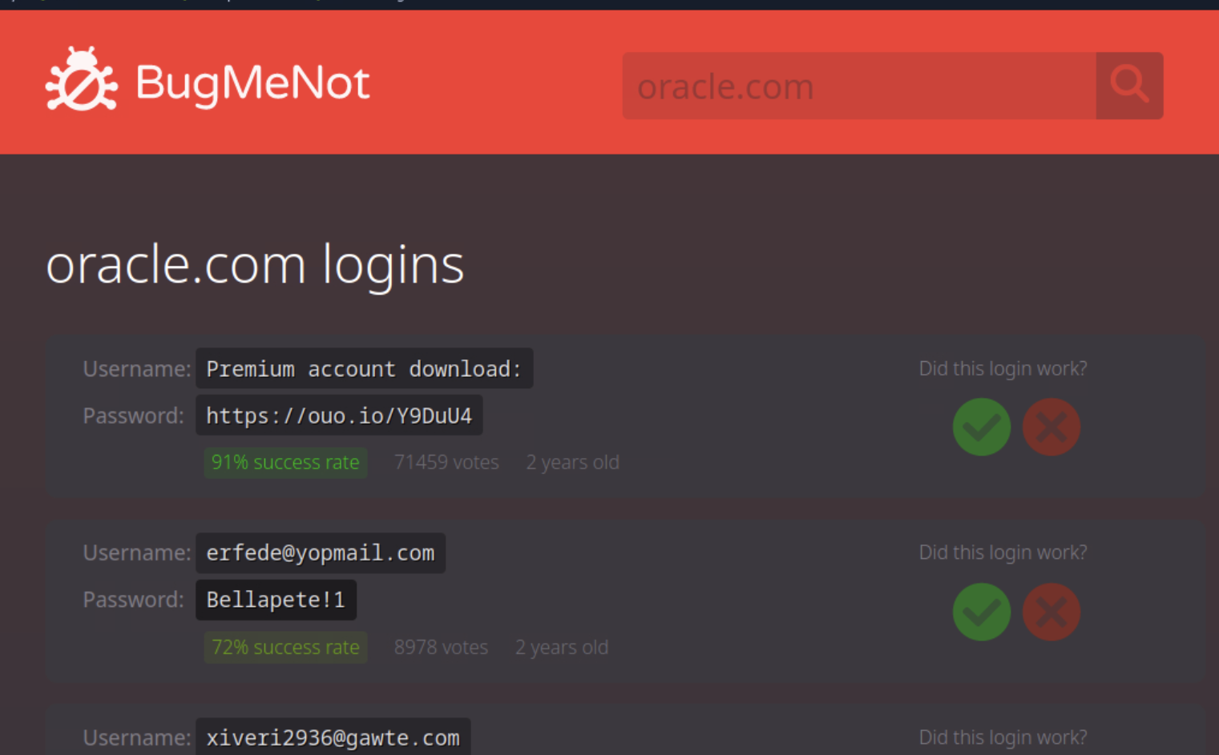Viewport: 1219px width, 755px height.
Task: Mark the Premium account login as not working
Action: point(1051,427)
